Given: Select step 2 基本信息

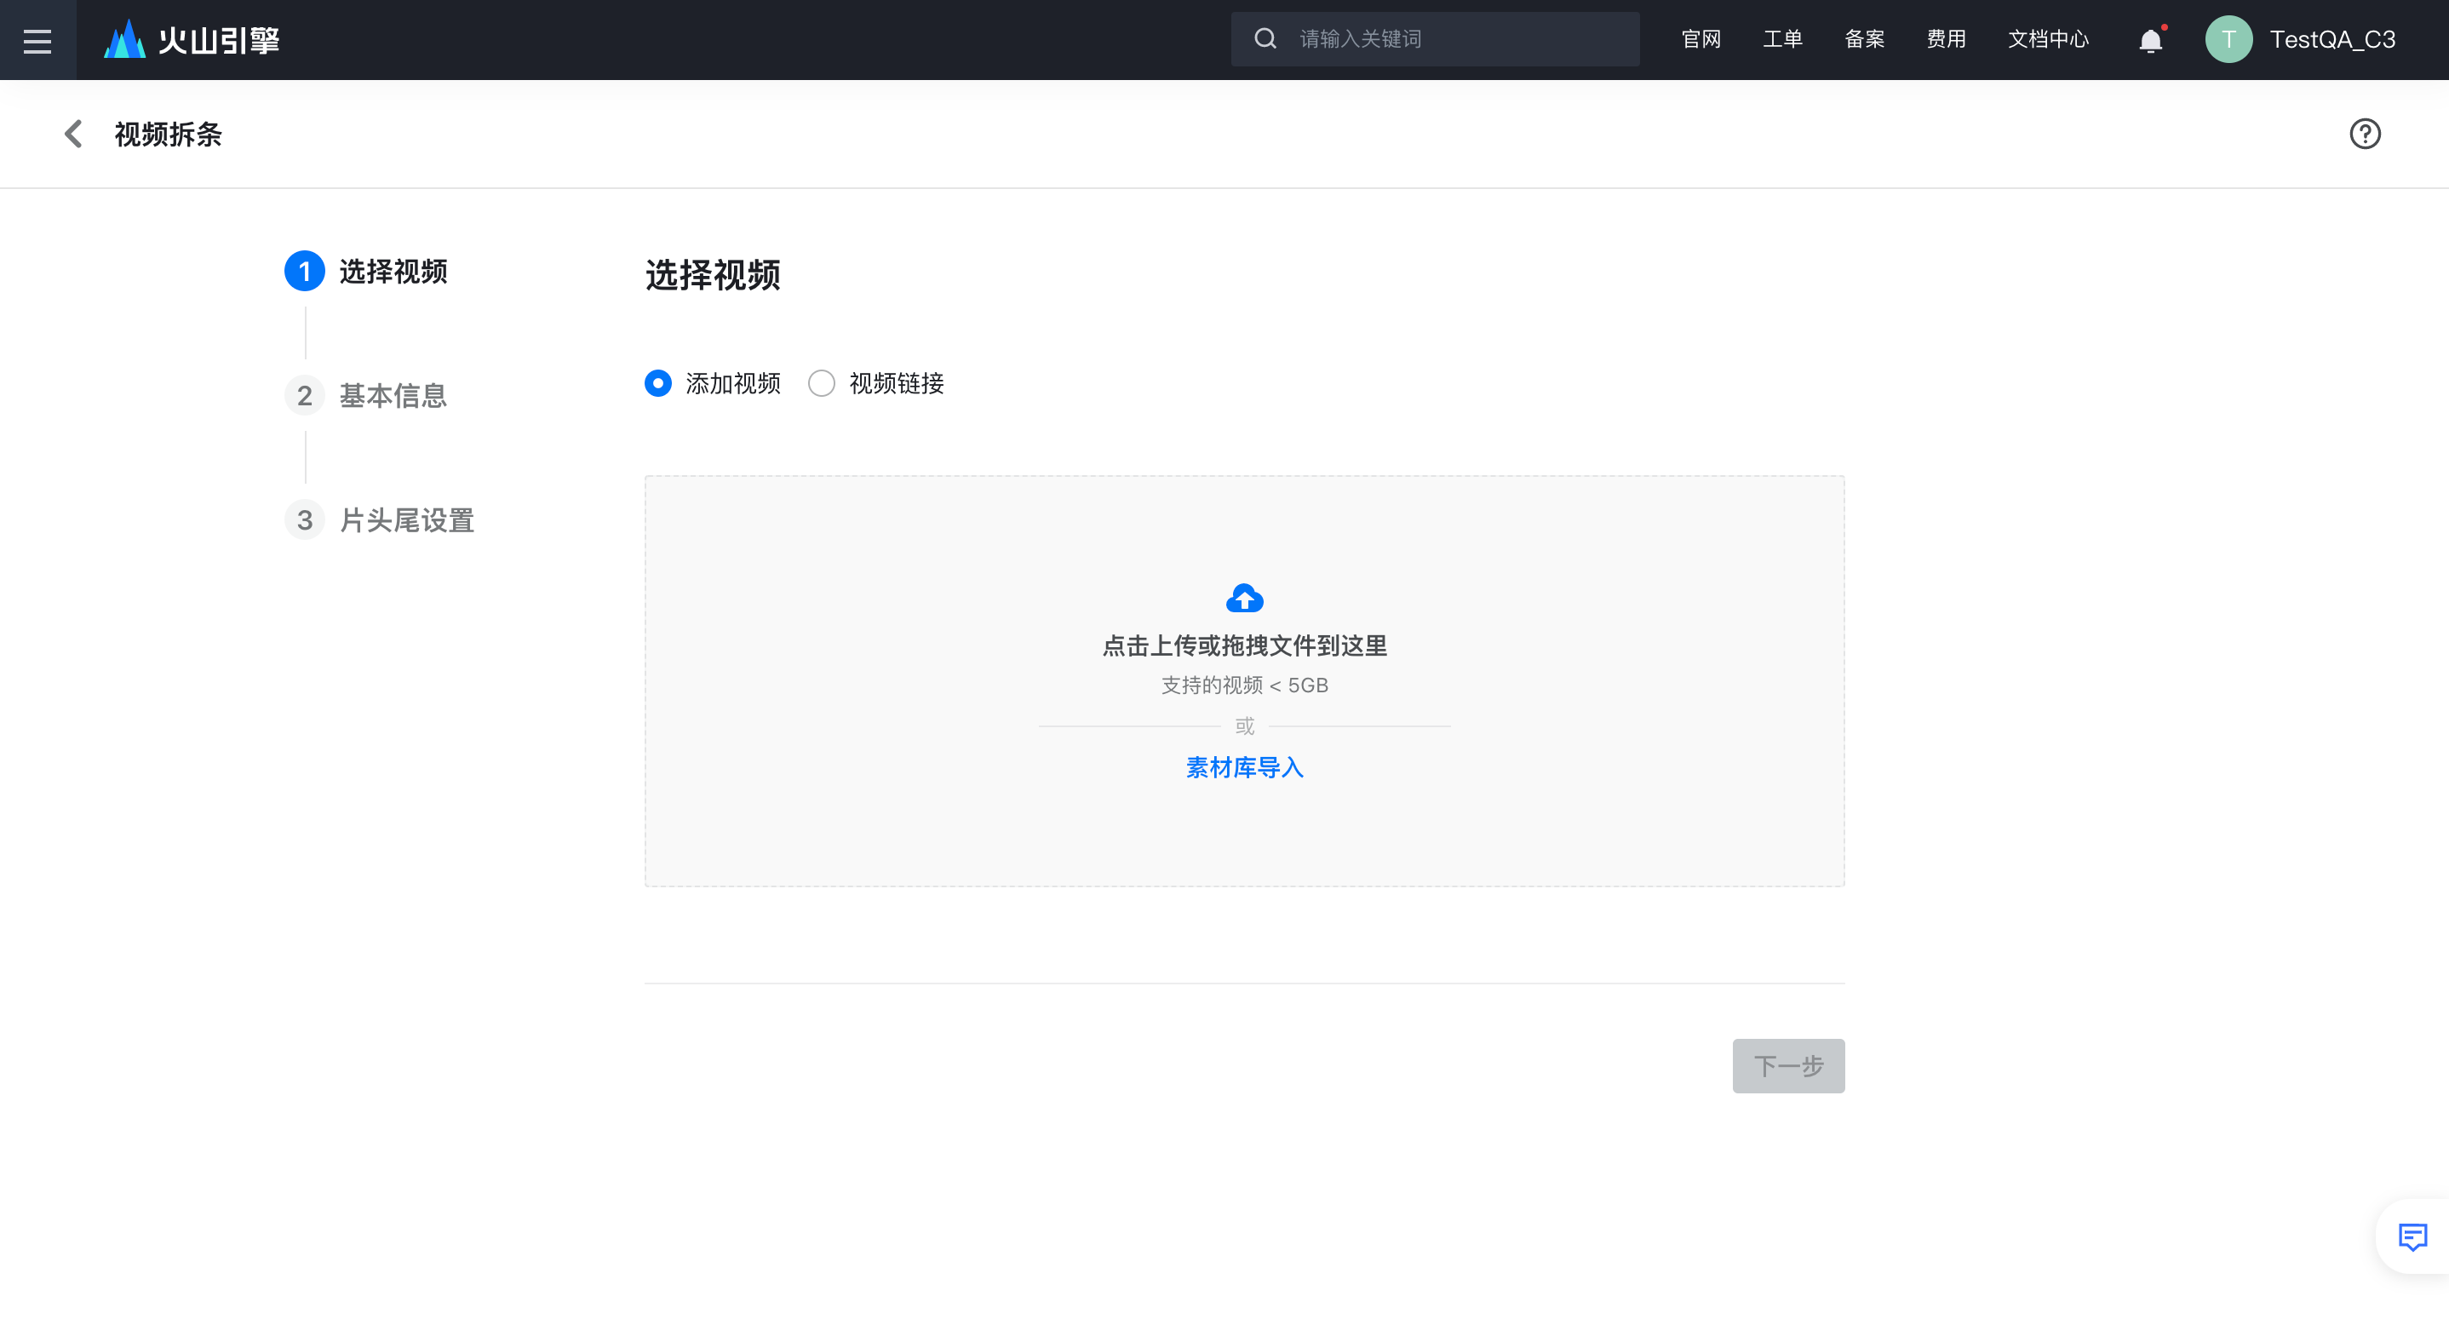Looking at the screenshot, I should (x=366, y=395).
